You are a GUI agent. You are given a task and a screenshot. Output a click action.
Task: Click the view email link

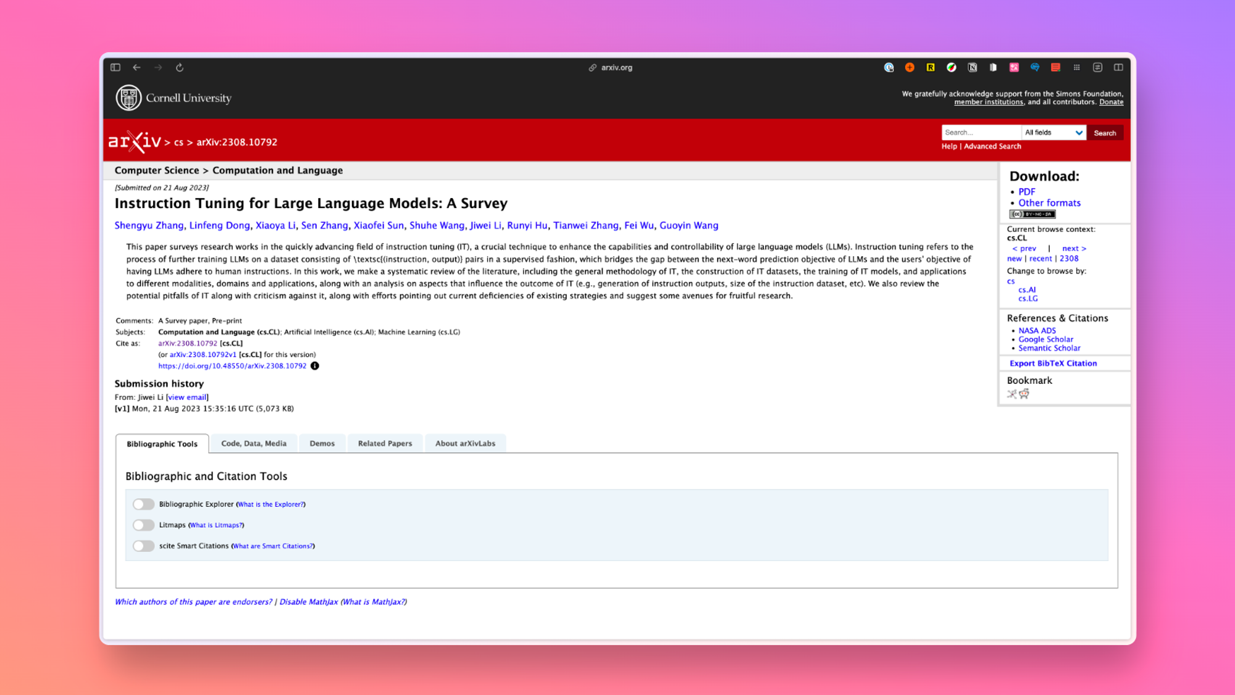[187, 397]
